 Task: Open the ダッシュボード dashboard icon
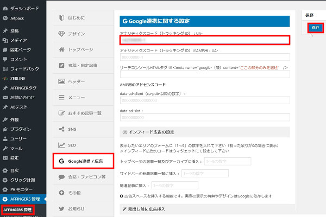coord(5,9)
